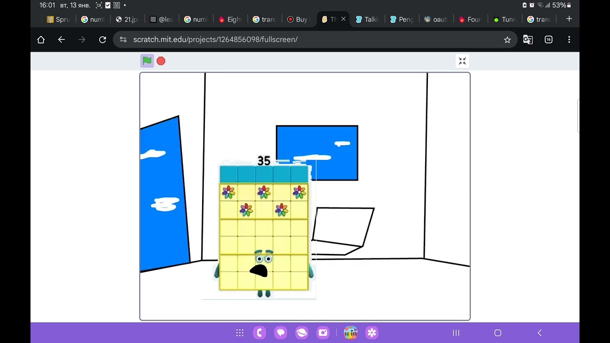This screenshot has height=343, width=610.
Task: Switch to the Buy tab
Action: [299, 20]
